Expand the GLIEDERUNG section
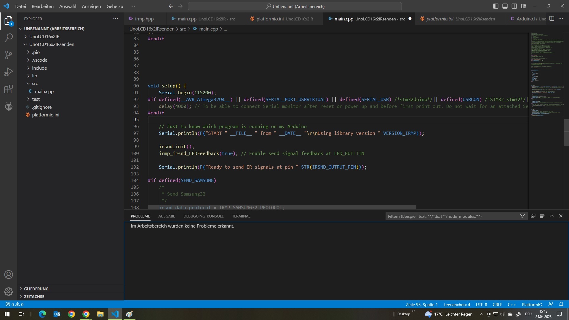Image resolution: width=569 pixels, height=320 pixels. 36,289
